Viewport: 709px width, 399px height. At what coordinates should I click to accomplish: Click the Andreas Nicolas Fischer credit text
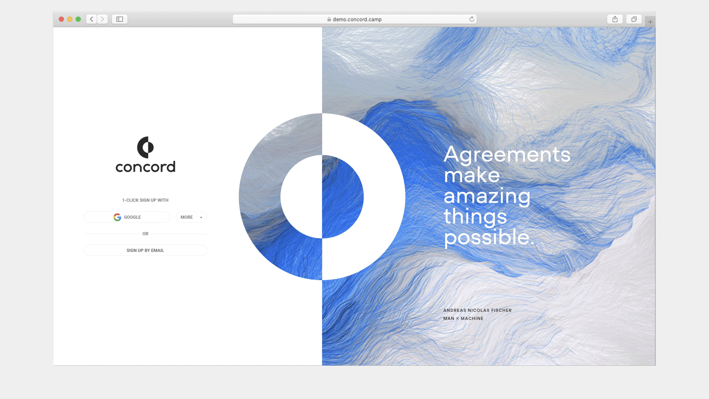[477, 310]
